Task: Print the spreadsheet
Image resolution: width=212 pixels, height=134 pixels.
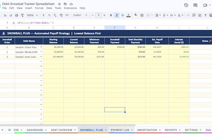Action: point(17,15)
